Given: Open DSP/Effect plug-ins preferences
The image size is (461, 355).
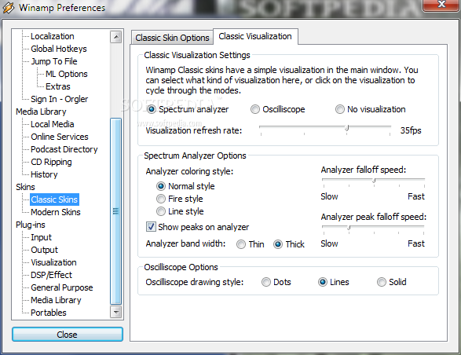Looking at the screenshot, I should click(x=52, y=275).
